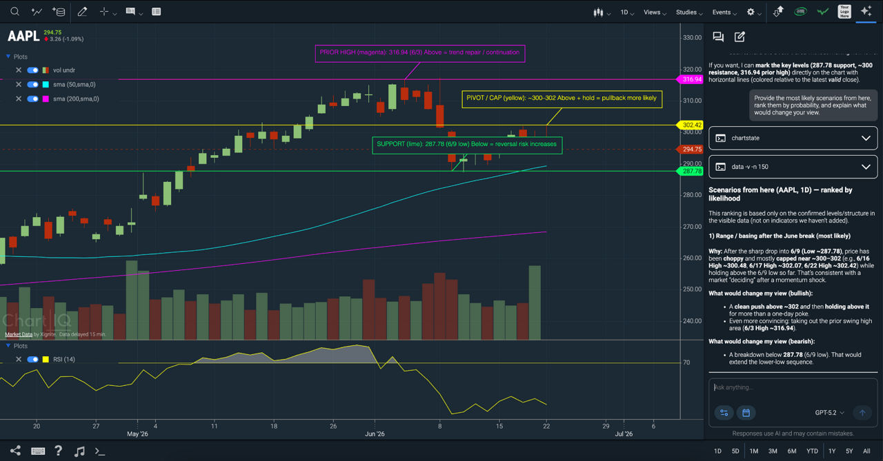Select the 5Y range

[x=849, y=451]
